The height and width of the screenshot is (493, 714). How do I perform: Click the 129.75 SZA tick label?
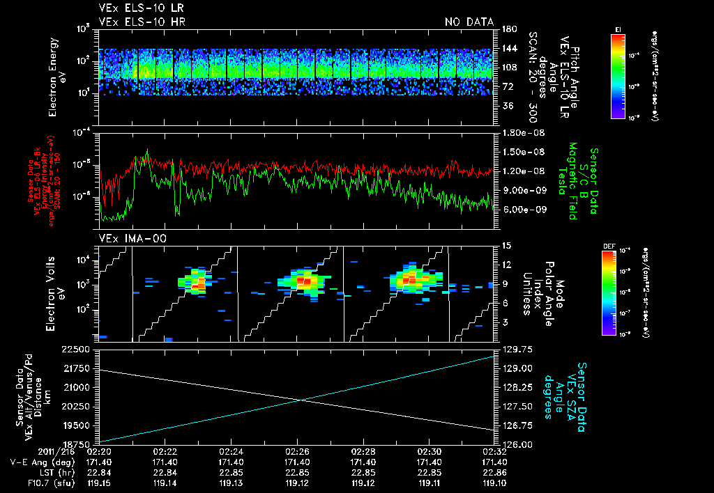517,350
